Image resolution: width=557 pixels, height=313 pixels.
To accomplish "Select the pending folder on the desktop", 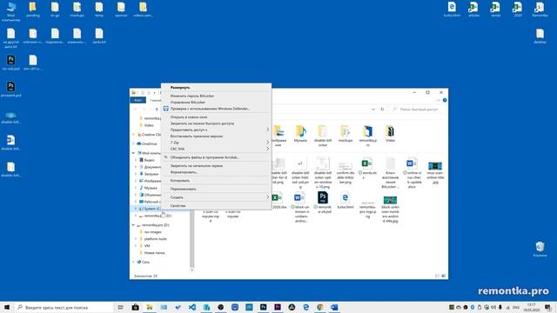I will coord(33,10).
